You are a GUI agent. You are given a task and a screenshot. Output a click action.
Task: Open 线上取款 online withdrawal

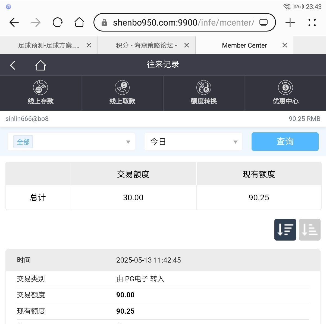tap(122, 93)
